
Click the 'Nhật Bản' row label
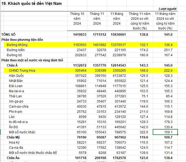pyautogui.click(x=16, y=81)
